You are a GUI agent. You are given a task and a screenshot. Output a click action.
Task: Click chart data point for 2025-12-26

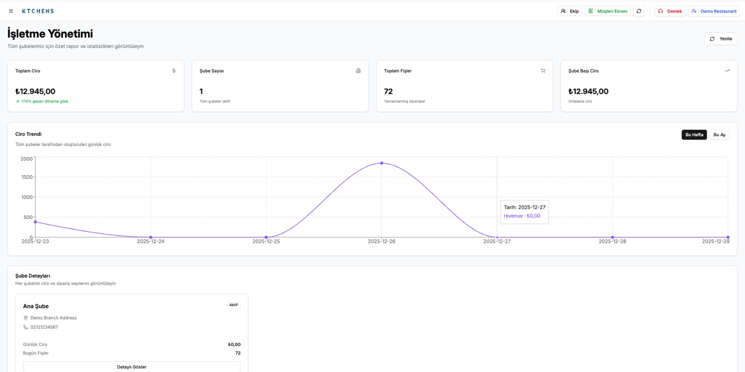pos(382,163)
